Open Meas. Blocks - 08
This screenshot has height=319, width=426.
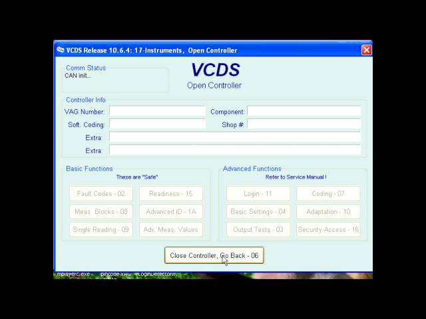click(101, 211)
